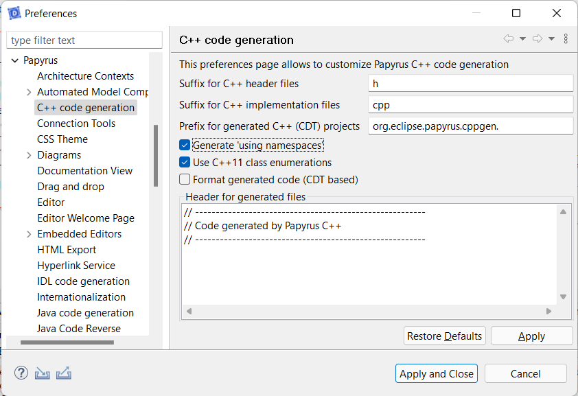Screen dimensions: 578x396
Task: Expand the Diagrams tree node
Action: click(29, 156)
